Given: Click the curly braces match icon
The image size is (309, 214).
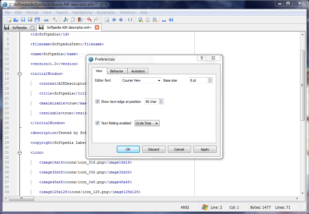Looking at the screenshot, I should click(130, 20).
